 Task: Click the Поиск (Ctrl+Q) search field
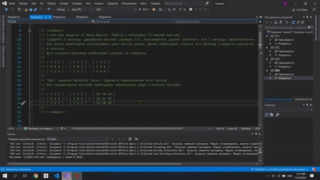click(183, 3)
